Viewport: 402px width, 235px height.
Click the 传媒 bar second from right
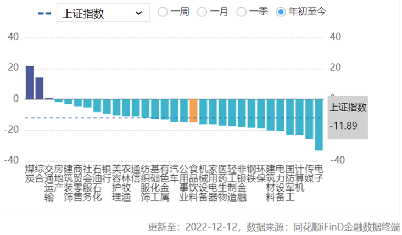tap(309, 119)
